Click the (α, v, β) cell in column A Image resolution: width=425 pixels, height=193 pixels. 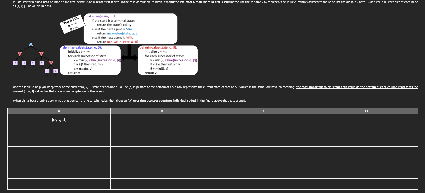[x=59, y=119]
